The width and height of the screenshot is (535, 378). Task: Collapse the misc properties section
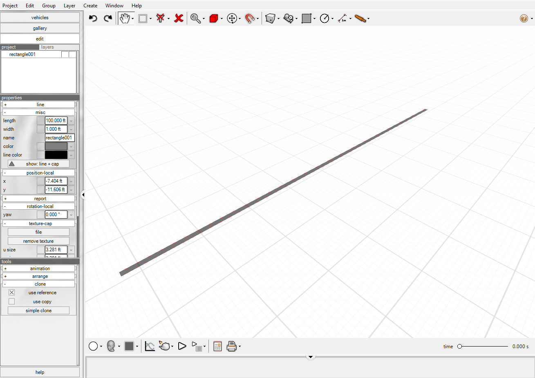click(39, 112)
